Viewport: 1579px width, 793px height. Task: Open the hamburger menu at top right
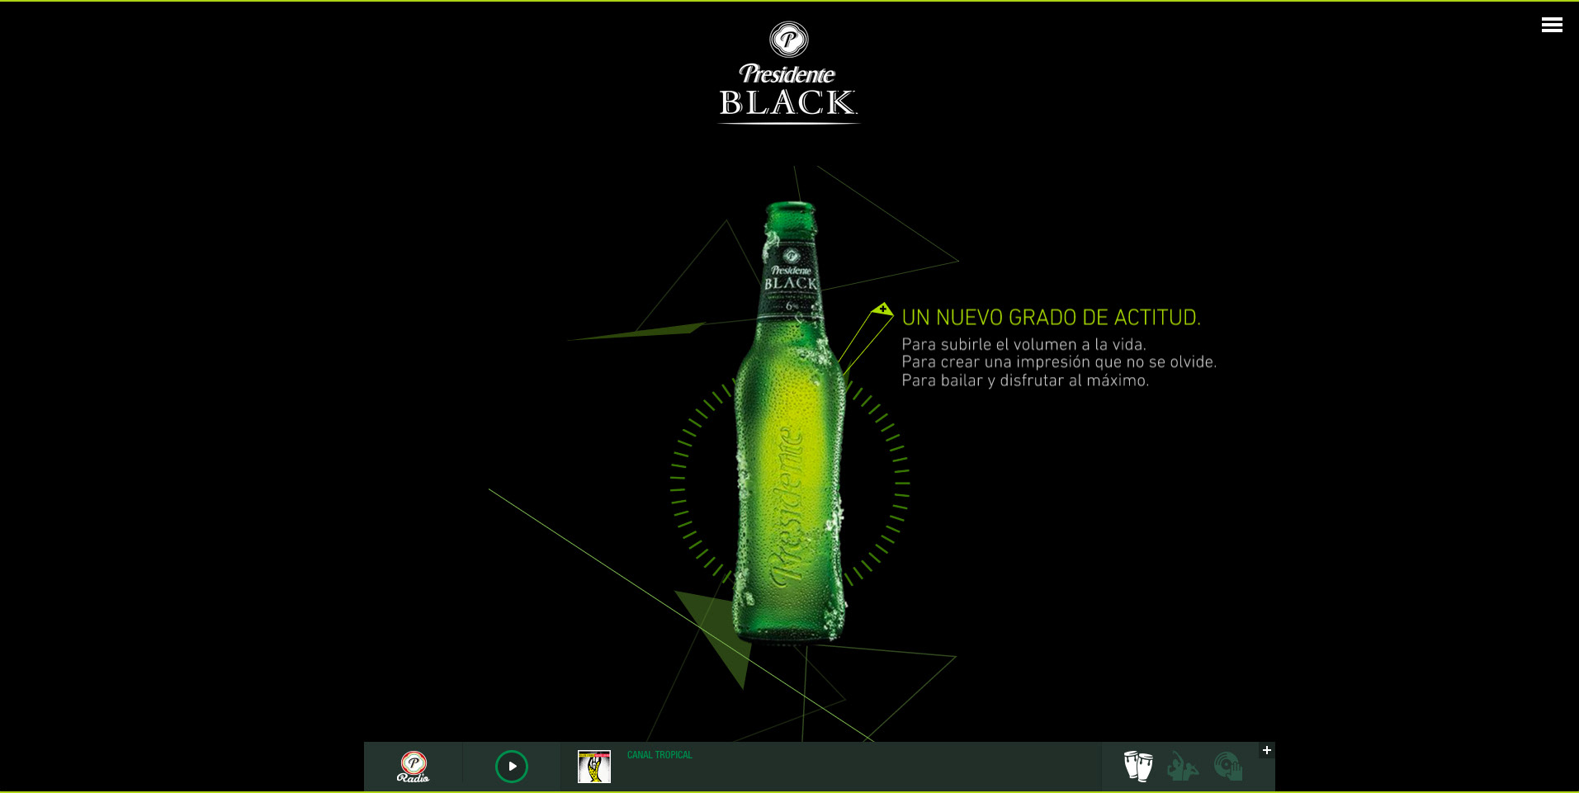(1552, 25)
